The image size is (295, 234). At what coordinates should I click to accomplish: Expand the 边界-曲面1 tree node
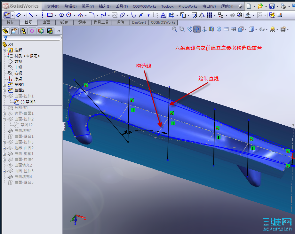(x=4, y=114)
